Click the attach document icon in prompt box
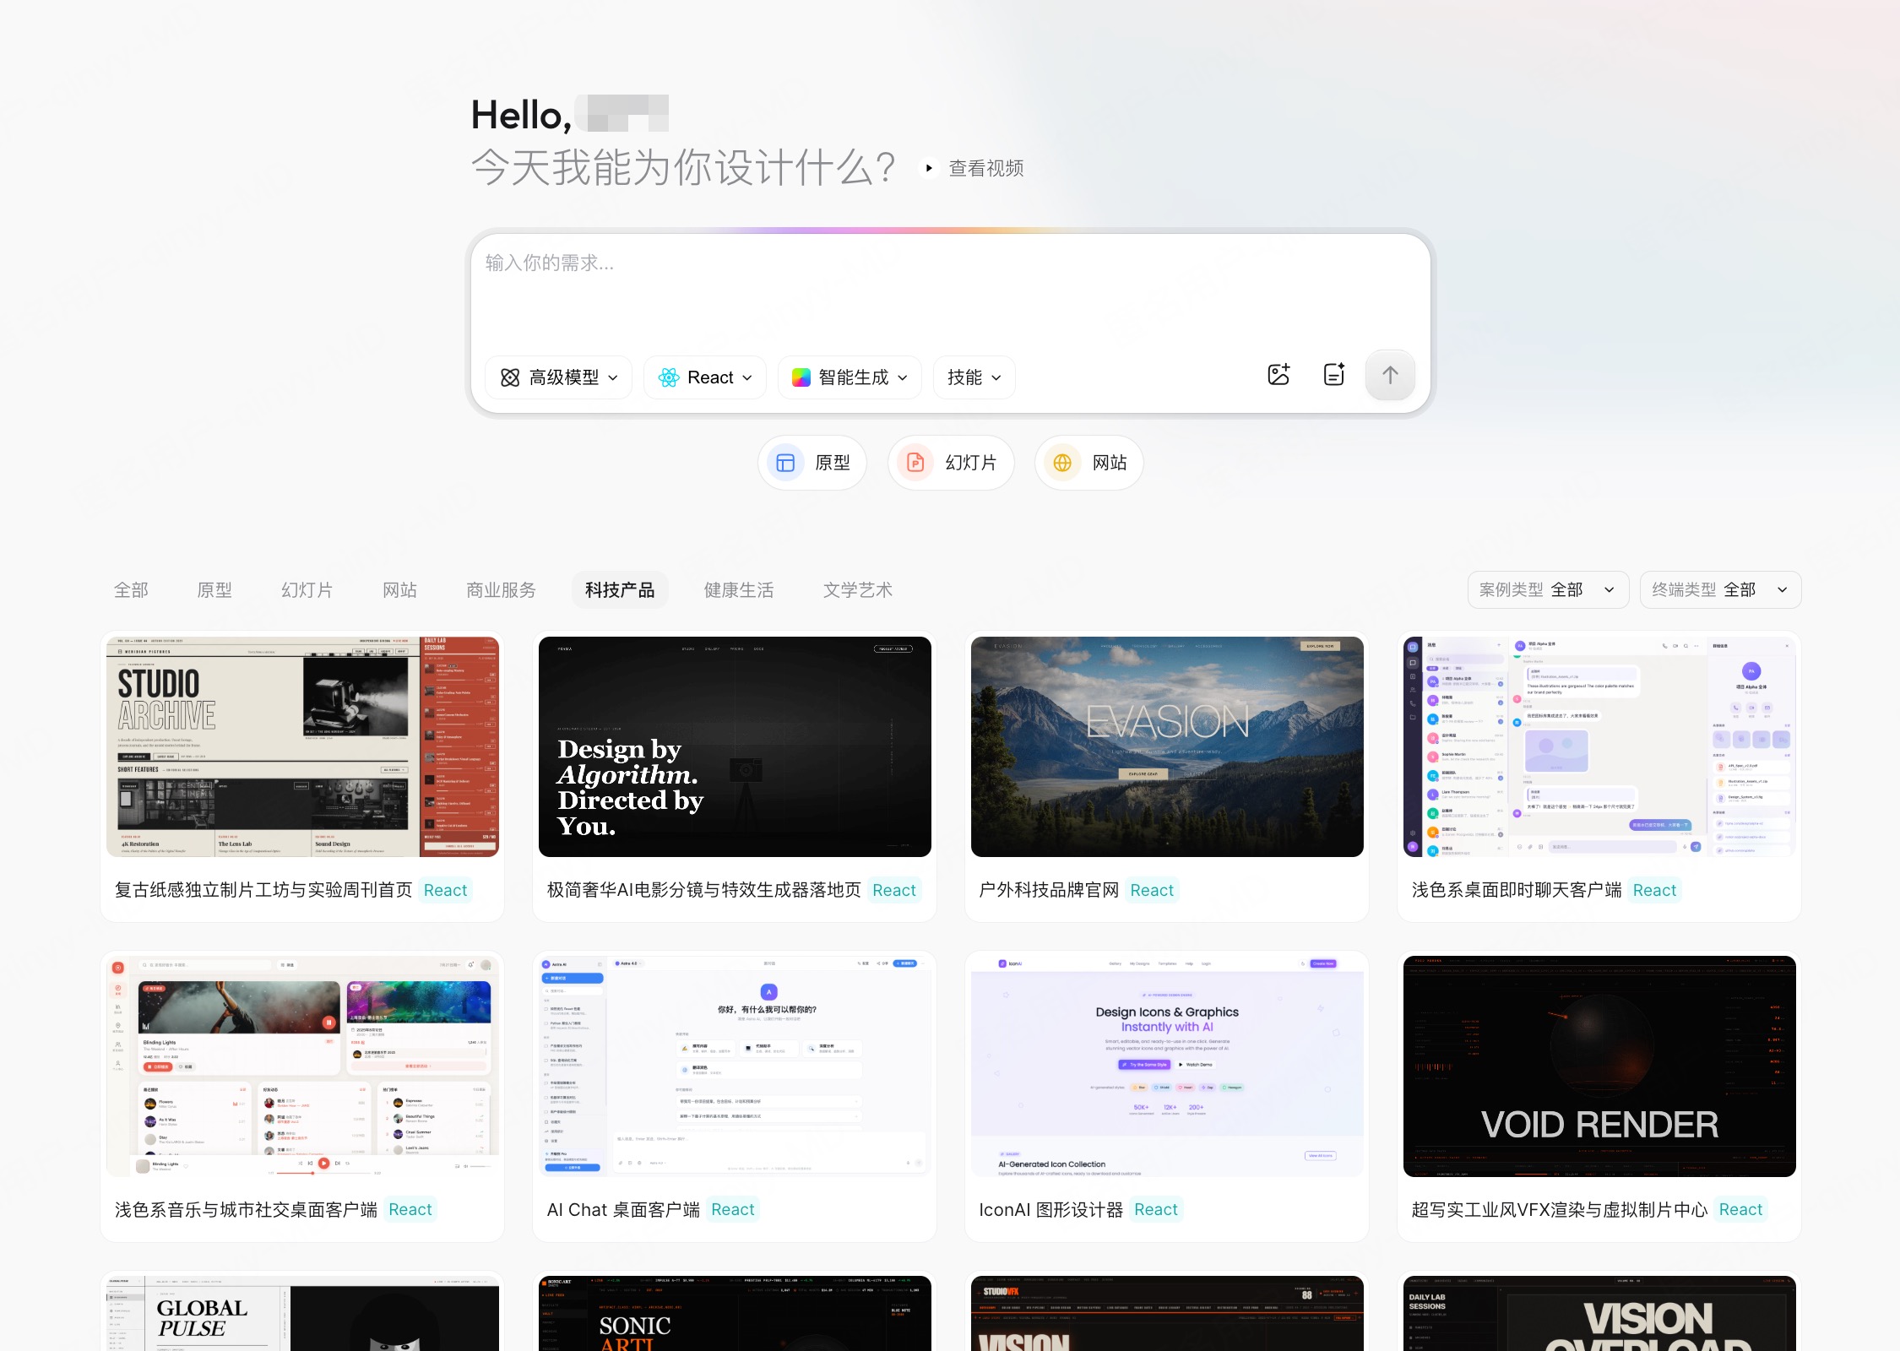The height and width of the screenshot is (1351, 1900). 1334,375
